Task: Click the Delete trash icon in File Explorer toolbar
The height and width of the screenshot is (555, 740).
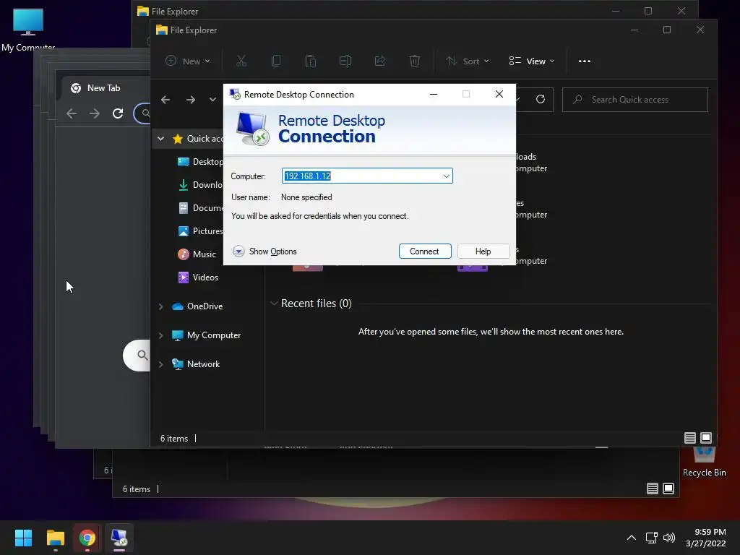Action: (414, 61)
